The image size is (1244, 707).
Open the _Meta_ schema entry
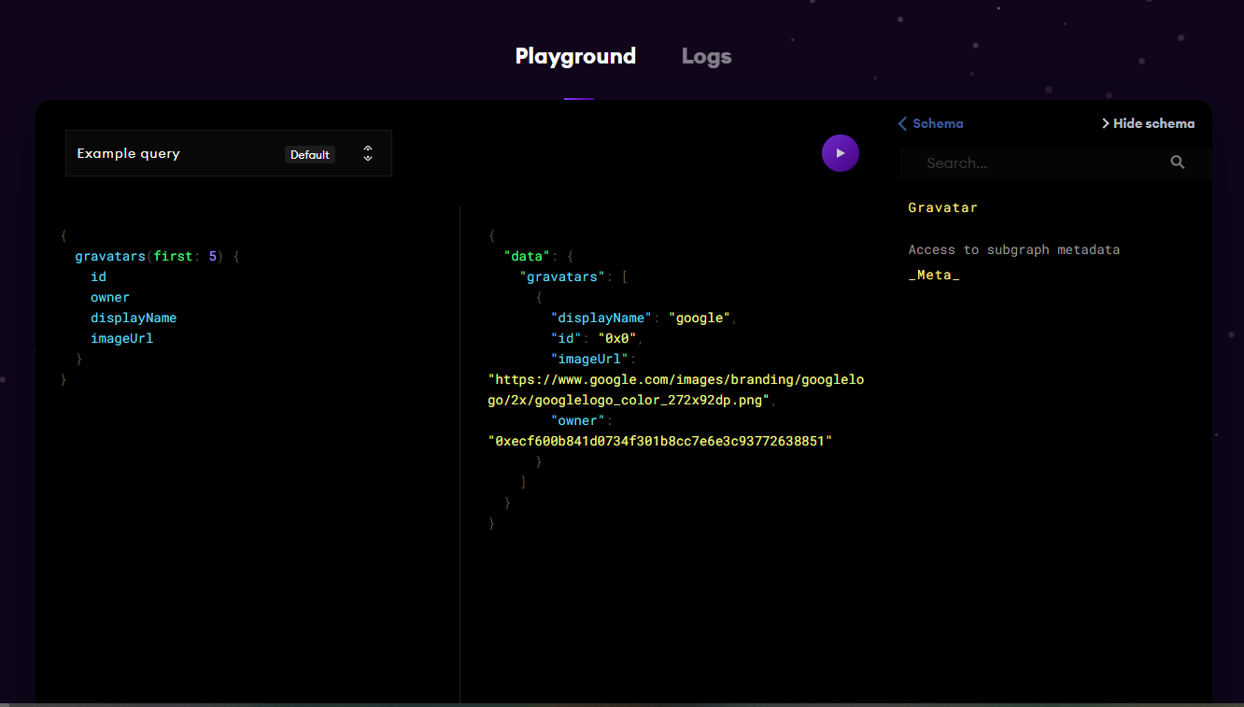pyautogui.click(x=934, y=275)
